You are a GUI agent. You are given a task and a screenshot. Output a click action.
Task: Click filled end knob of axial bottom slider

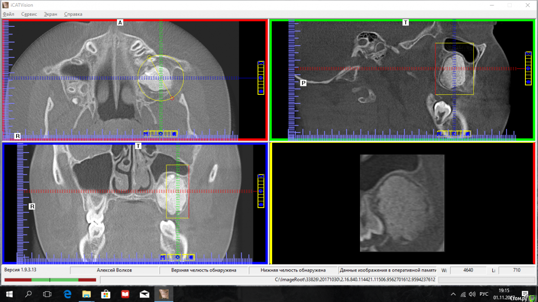pyautogui.click(x=174, y=133)
